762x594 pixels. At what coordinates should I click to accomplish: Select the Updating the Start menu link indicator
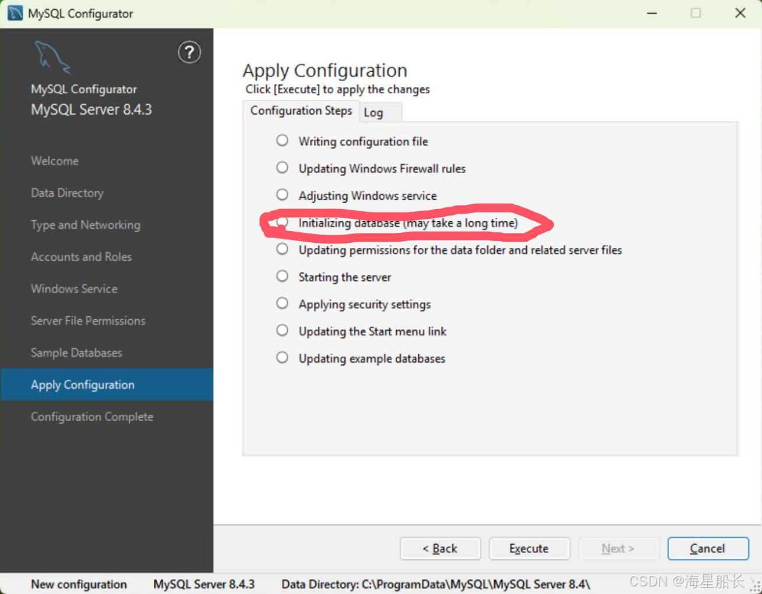tap(282, 331)
